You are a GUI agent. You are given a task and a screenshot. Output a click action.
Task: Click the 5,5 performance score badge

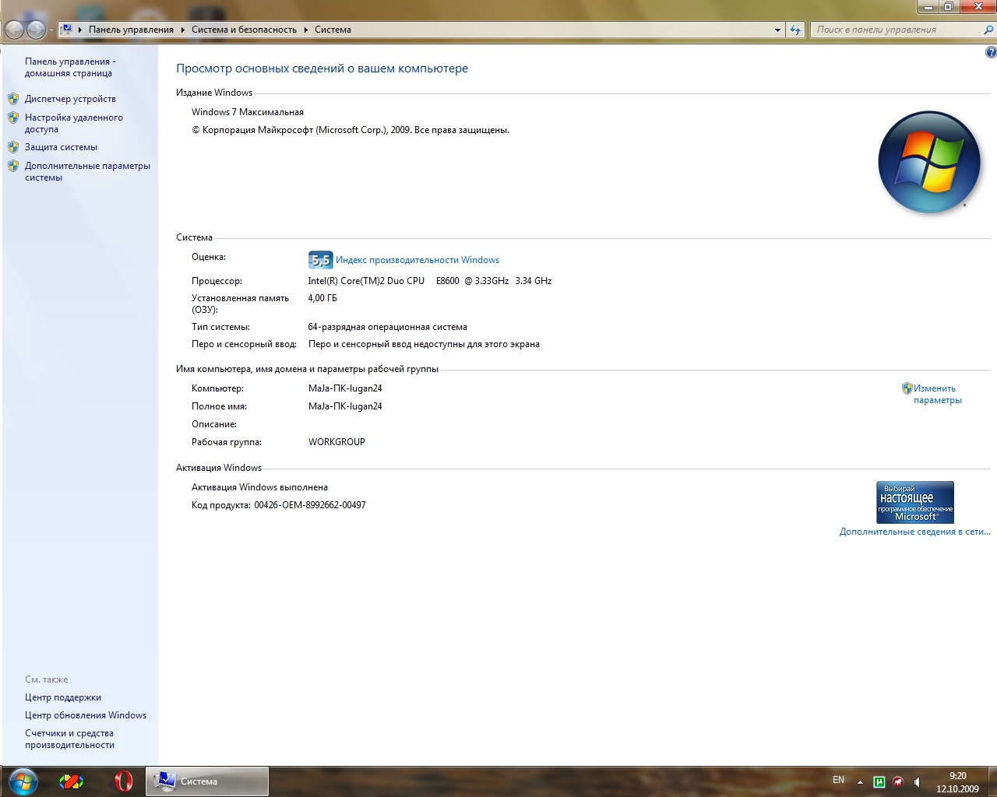tap(320, 260)
